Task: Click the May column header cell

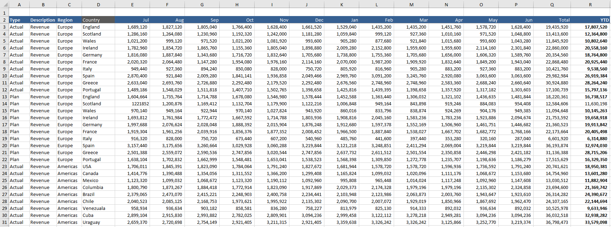Action: 481,20
